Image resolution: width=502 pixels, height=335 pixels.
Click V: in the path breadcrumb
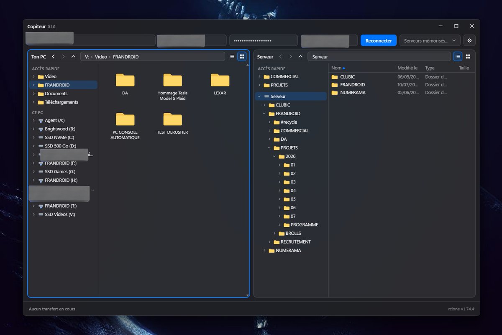coord(87,57)
